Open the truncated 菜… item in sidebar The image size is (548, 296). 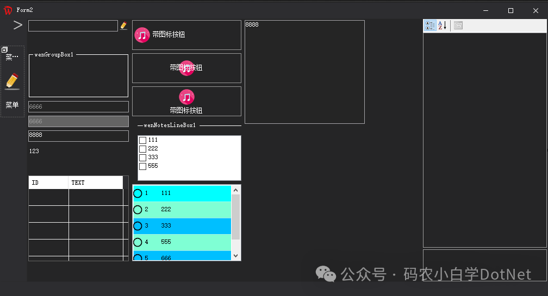pos(12,58)
